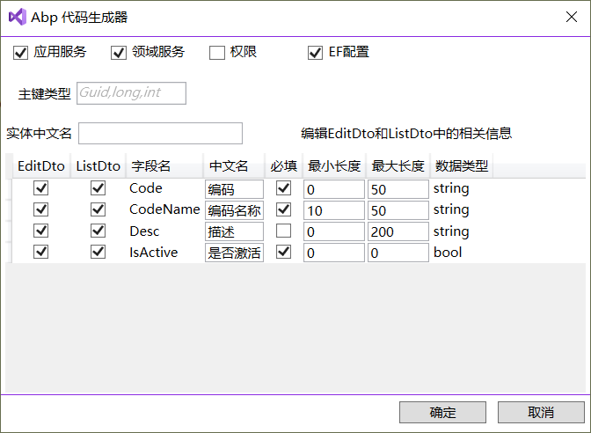Toggle ListDto checkbox for Code row
The width and height of the screenshot is (591, 433).
coord(98,187)
